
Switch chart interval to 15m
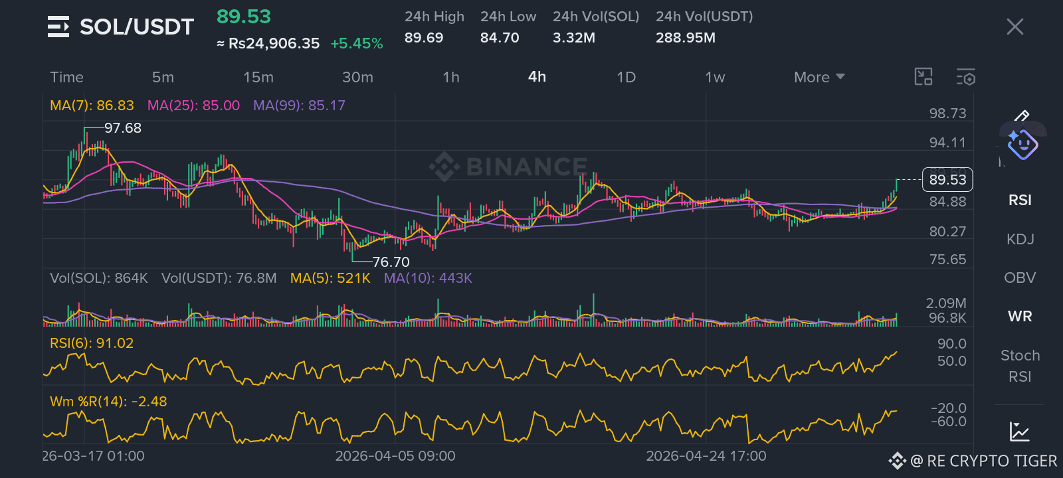[258, 77]
